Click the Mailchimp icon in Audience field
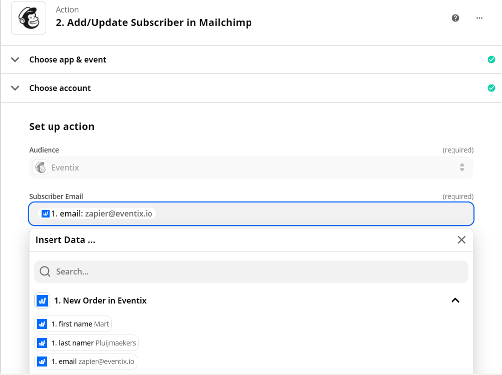This screenshot has width=502, height=375. click(41, 167)
